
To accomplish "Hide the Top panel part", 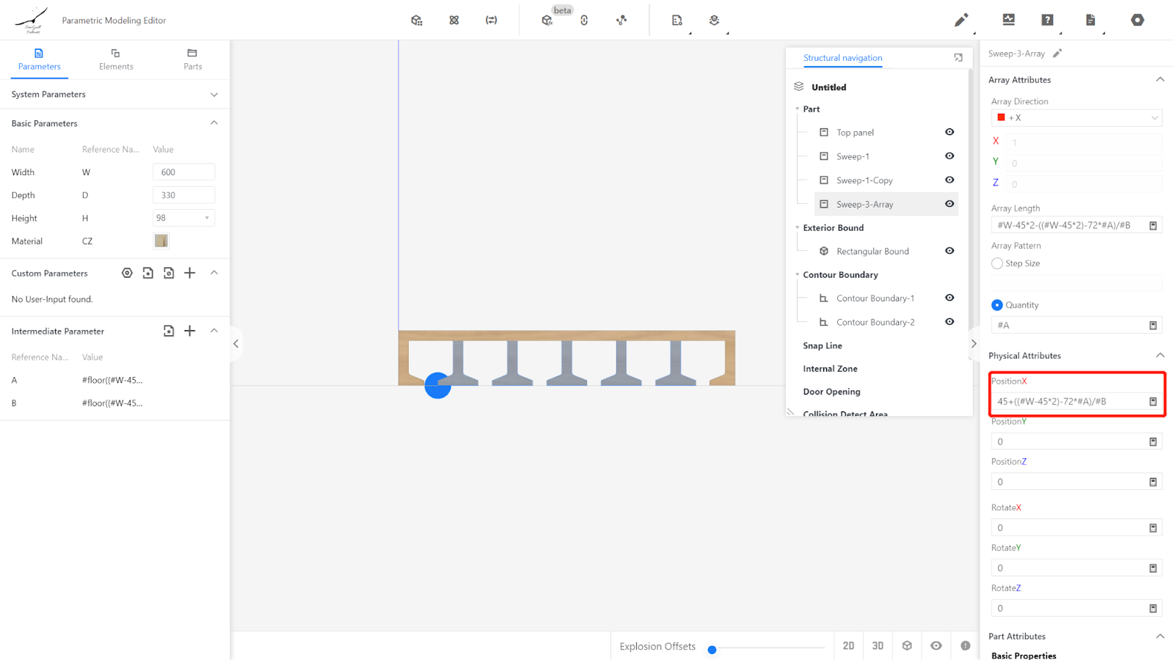I will 949,132.
